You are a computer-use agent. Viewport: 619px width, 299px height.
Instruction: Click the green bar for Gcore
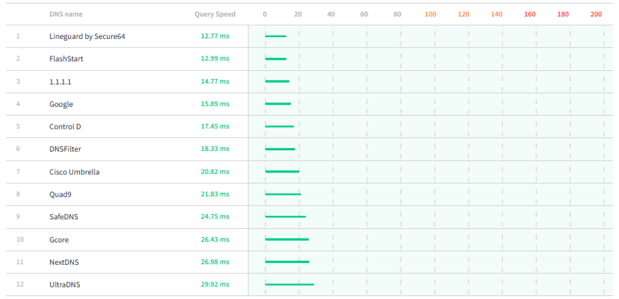pos(287,239)
